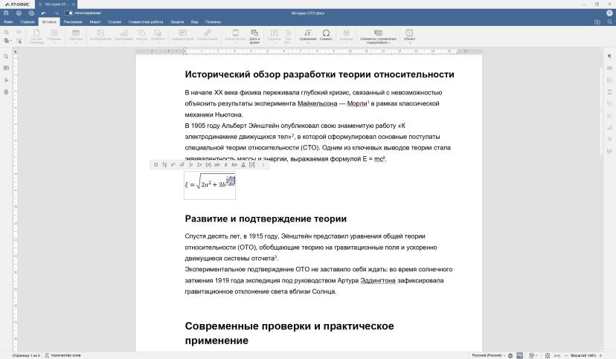Open the Русский (Россия) language selector
This screenshot has width=616, height=359.
tap(488, 355)
